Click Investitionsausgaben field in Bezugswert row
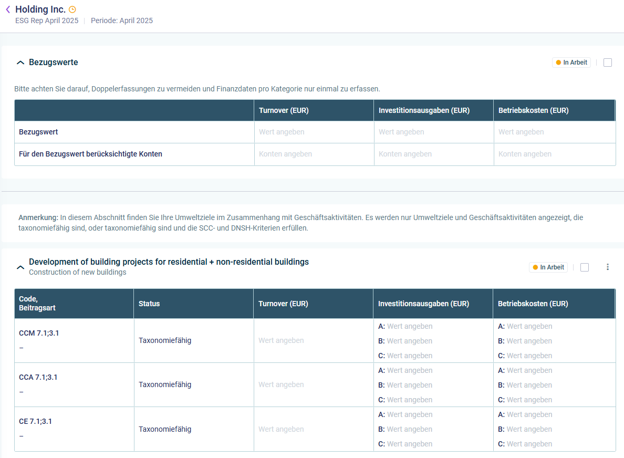 tap(433, 132)
